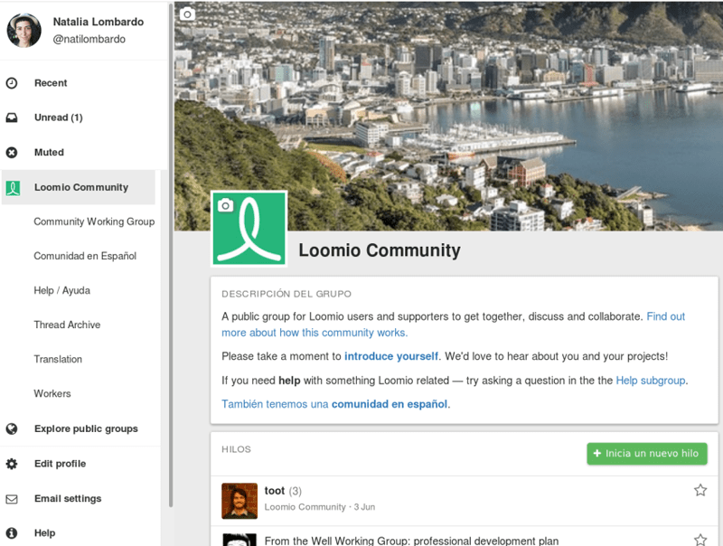
Task: Click Natalia Lombardo's profile avatar
Action: click(24, 30)
